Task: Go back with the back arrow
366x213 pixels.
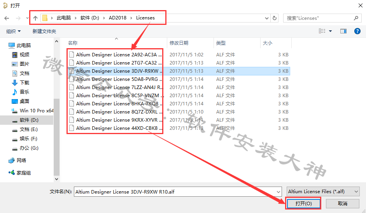Action: coord(7,18)
